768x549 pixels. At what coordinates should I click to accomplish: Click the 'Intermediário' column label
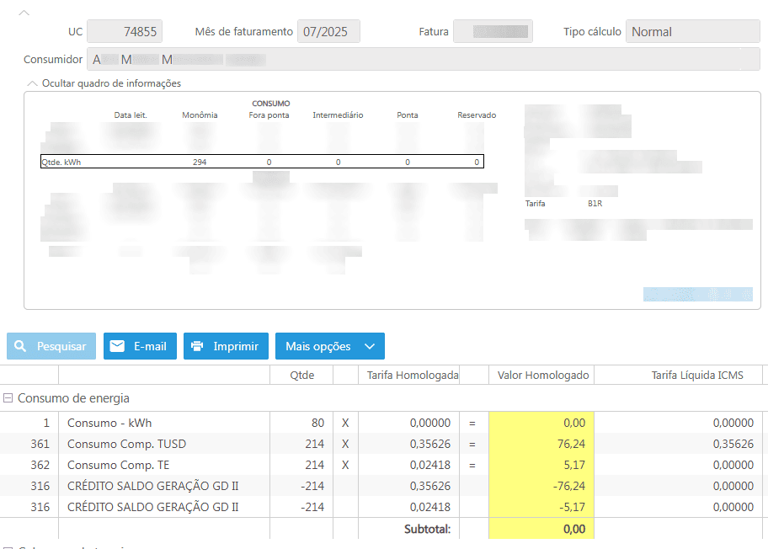coord(338,115)
